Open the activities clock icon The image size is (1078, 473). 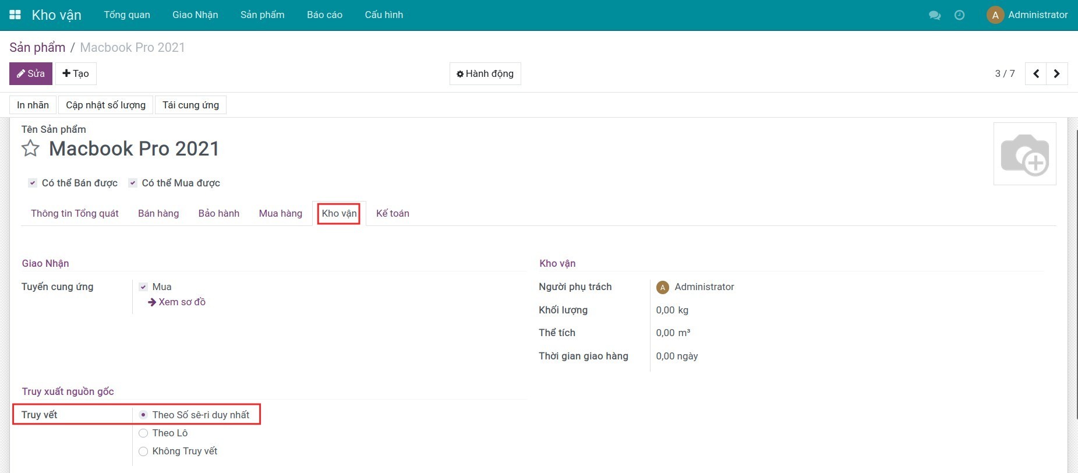(x=959, y=15)
